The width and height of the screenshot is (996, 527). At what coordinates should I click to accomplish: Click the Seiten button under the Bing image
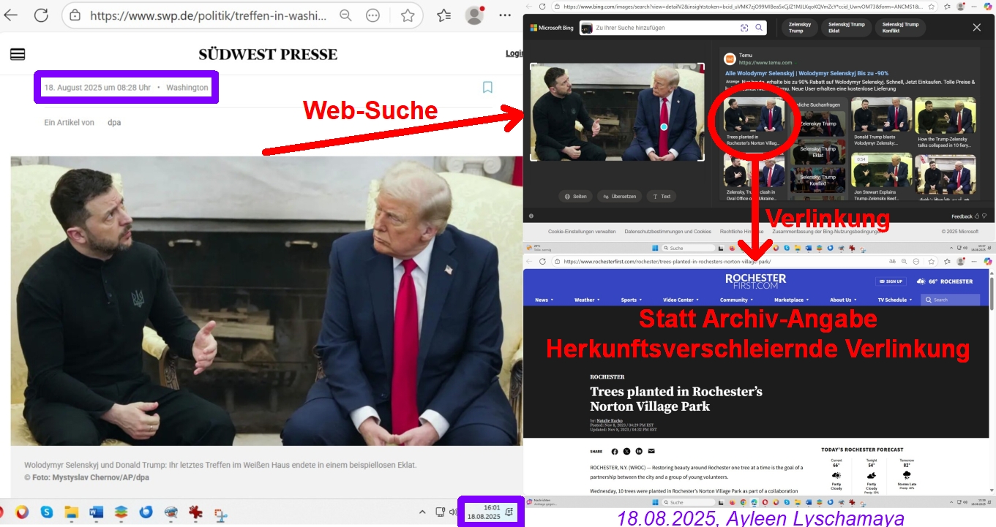pyautogui.click(x=575, y=196)
